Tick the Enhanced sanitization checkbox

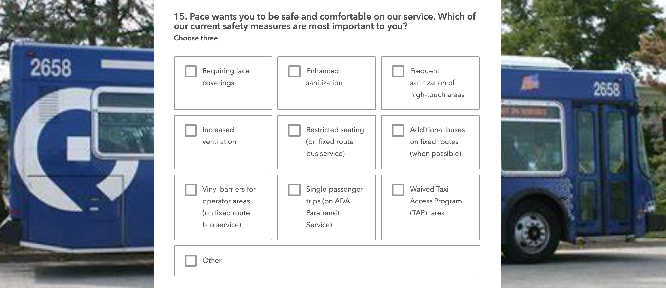pos(294,71)
